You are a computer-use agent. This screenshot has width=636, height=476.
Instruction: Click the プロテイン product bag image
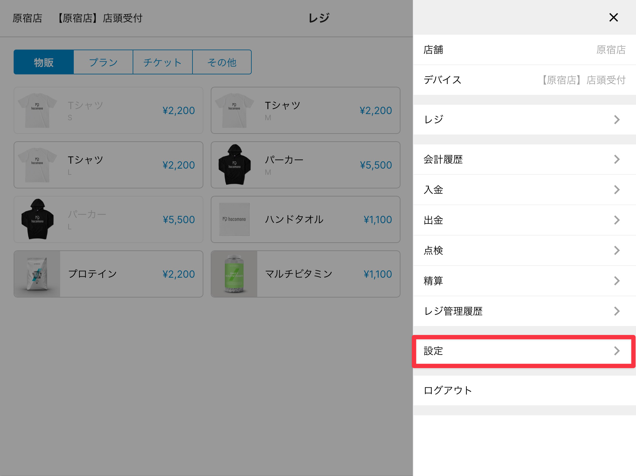[x=37, y=274]
